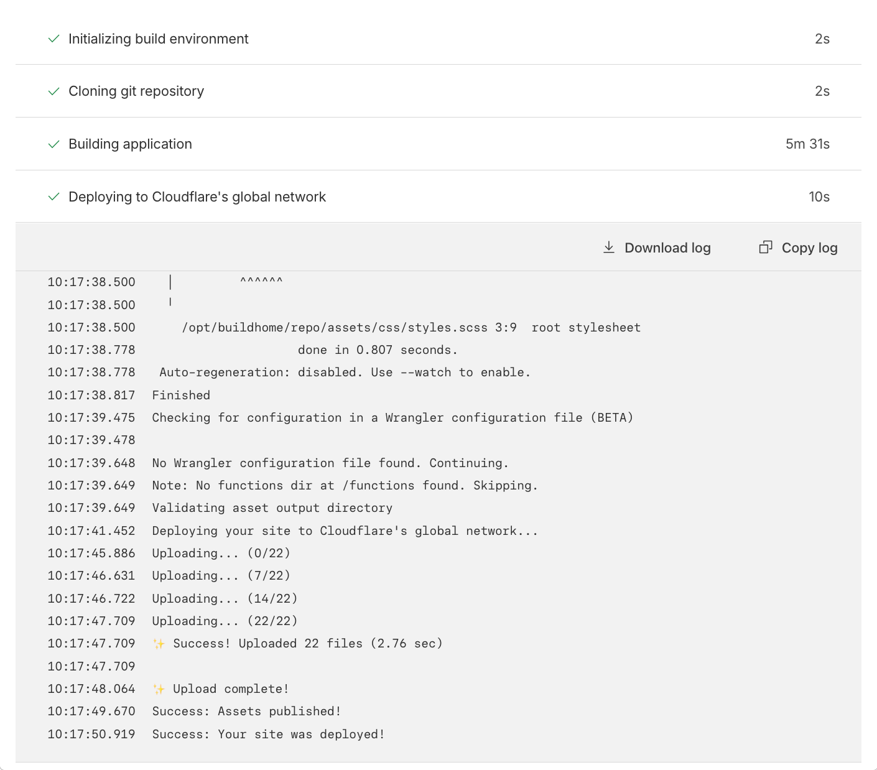Screen dimensions: 877x770
Task: Click 'Success: Assets published!' line
Action: tap(246, 711)
